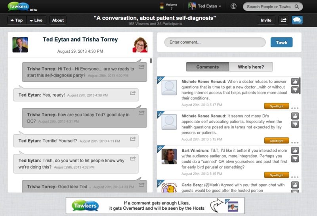Switch to the Who's here? tab
This screenshot has height=216, width=317.
pyautogui.click(x=252, y=67)
